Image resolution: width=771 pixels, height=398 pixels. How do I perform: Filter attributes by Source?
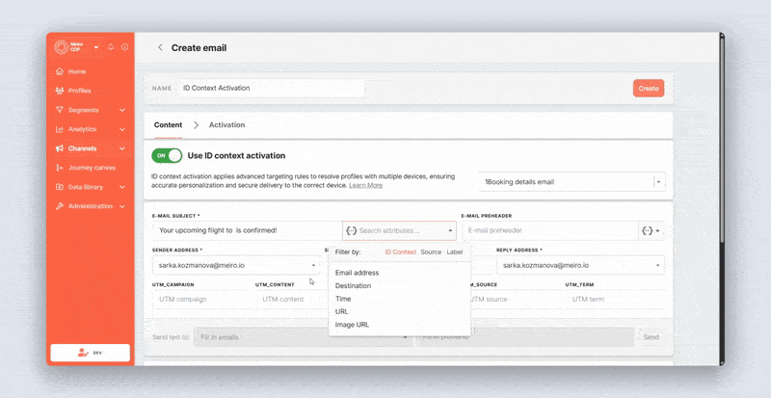[x=431, y=252]
